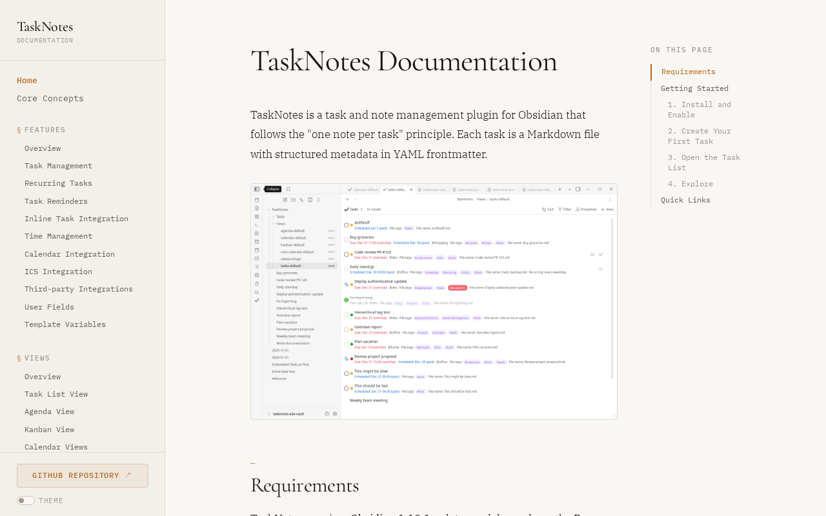Jump to the Getting Started section
This screenshot has height=516, width=826.
694,88
